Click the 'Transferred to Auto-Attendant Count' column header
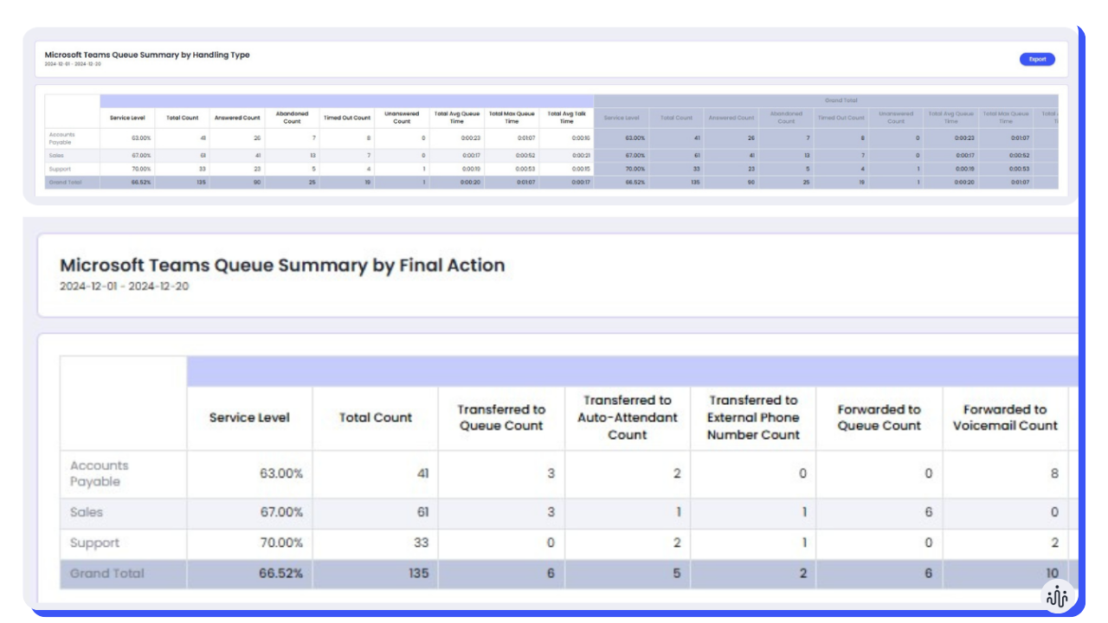This screenshot has height=623, width=1108. [628, 418]
